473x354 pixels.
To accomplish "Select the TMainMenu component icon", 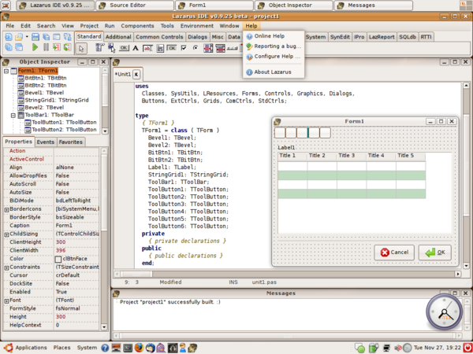I will [99, 48].
